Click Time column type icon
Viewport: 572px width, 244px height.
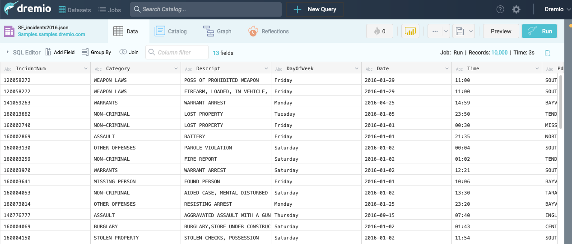(x=459, y=69)
